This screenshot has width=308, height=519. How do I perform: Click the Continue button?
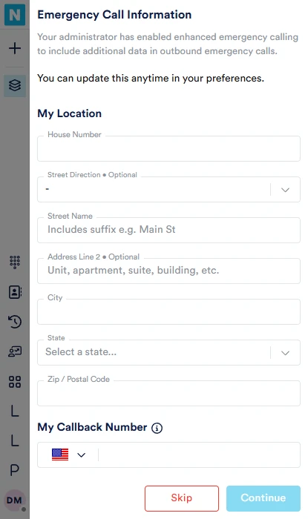click(263, 498)
